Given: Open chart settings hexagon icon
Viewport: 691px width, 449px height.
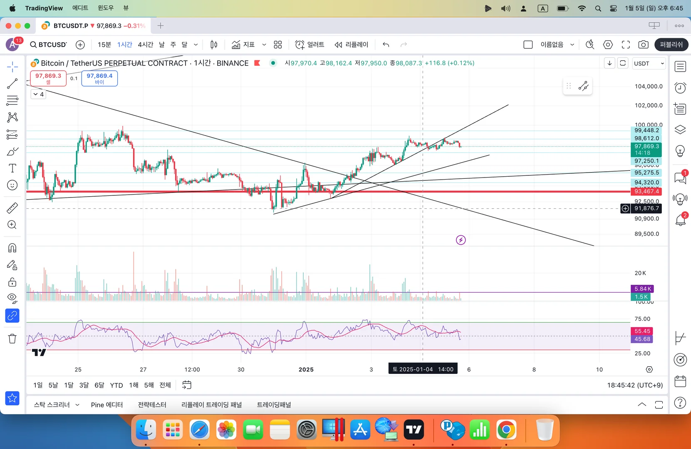Looking at the screenshot, I should click(608, 44).
